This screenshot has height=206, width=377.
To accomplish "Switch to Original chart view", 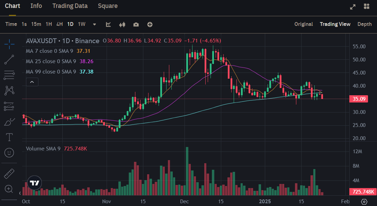I will 303,24.
